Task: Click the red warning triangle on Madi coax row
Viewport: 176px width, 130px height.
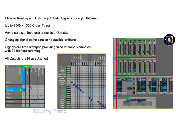Action: [x=20, y=102]
